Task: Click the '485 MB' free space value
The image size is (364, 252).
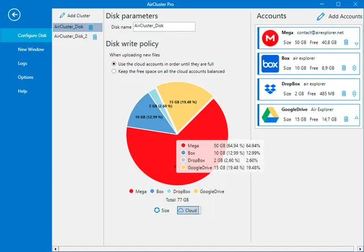Action: coord(327,94)
